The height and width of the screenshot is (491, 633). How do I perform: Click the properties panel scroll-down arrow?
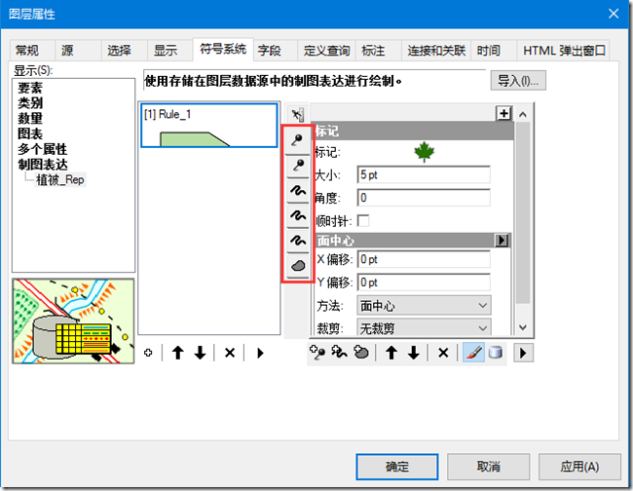point(523,327)
